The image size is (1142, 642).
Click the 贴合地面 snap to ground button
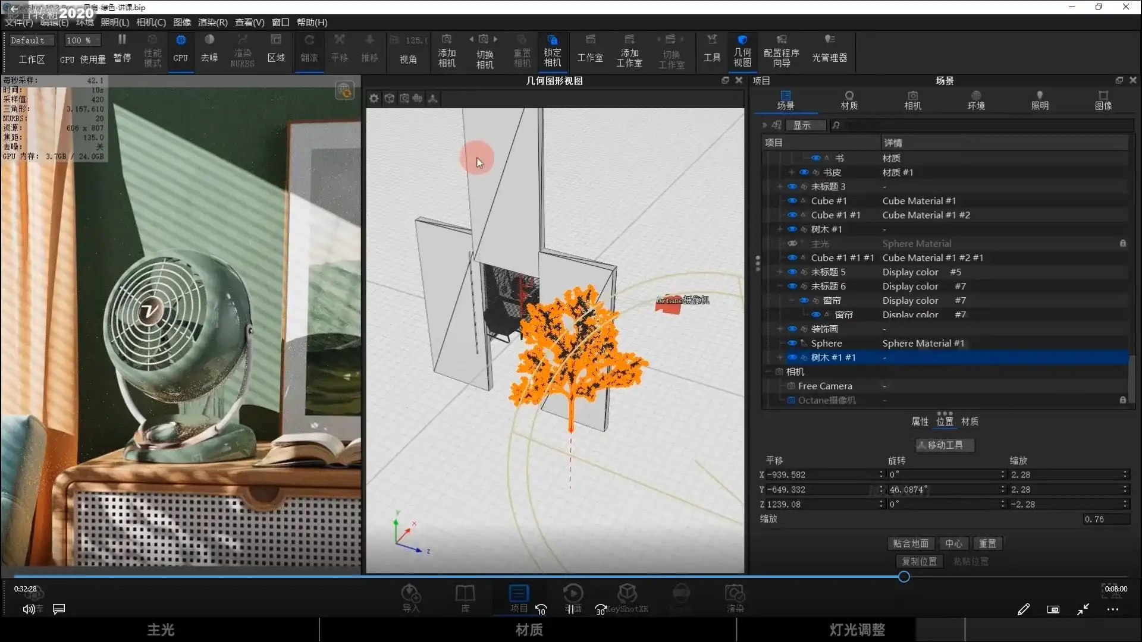[x=910, y=544]
